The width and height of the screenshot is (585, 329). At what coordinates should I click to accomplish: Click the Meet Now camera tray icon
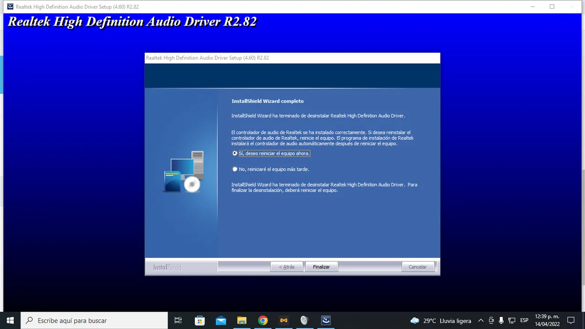coord(491,321)
